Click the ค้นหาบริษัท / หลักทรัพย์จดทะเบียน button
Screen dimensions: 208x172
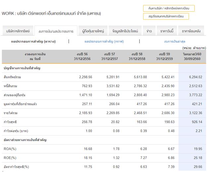tap(169, 8)
